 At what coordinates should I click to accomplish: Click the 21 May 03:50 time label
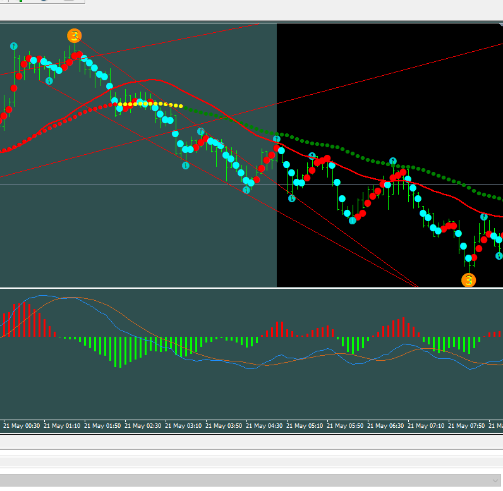(x=224, y=425)
